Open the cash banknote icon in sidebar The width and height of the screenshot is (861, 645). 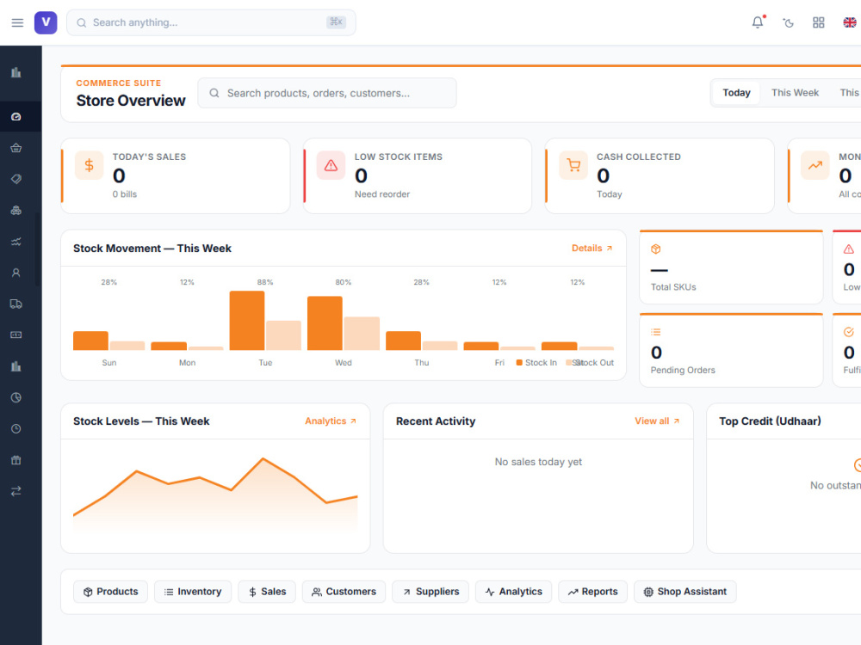point(15,335)
